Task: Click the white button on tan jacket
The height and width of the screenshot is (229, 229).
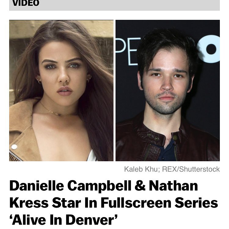Action: click(x=14, y=147)
